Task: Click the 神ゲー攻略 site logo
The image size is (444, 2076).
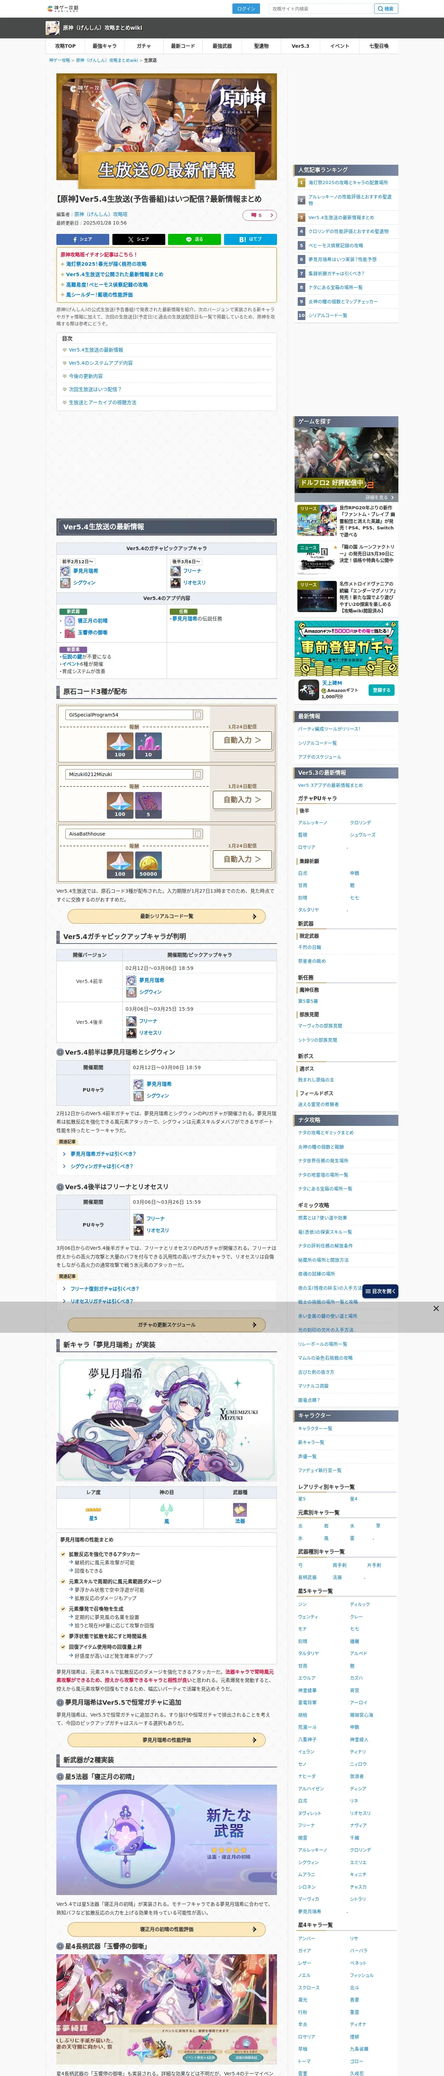Action: tap(63, 9)
